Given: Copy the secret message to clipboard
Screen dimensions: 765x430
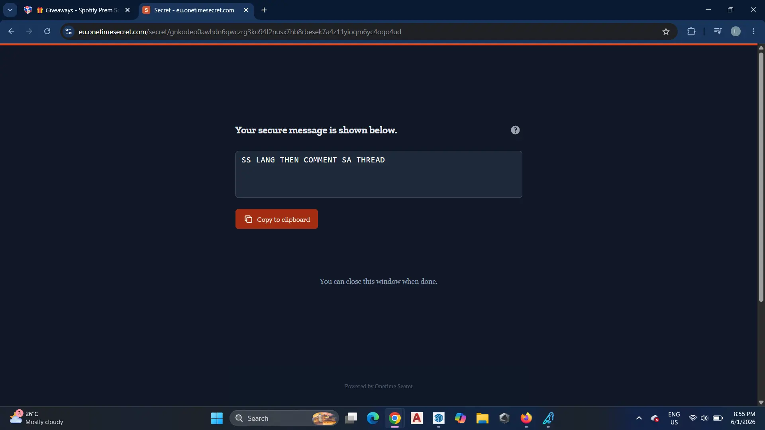Looking at the screenshot, I should [277, 219].
